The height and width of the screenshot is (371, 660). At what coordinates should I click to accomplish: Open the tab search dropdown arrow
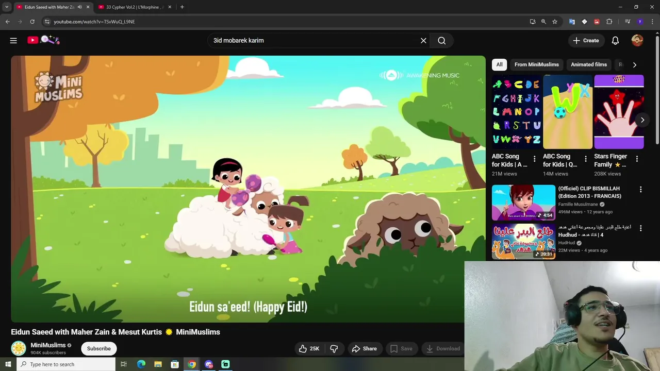click(7, 7)
